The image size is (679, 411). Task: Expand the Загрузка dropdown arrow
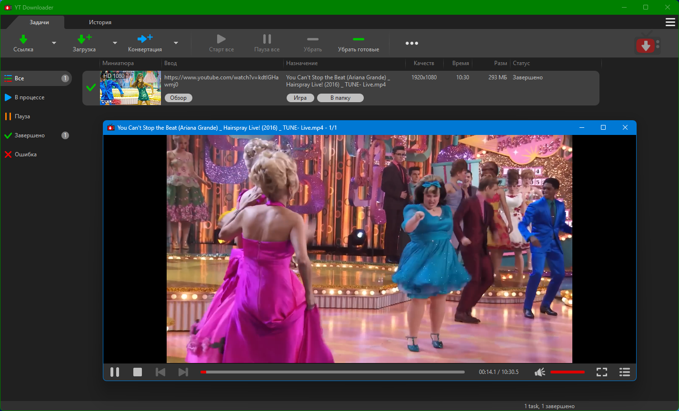[115, 43]
